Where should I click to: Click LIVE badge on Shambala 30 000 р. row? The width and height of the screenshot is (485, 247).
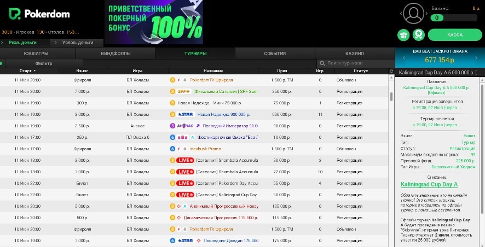tap(185, 160)
